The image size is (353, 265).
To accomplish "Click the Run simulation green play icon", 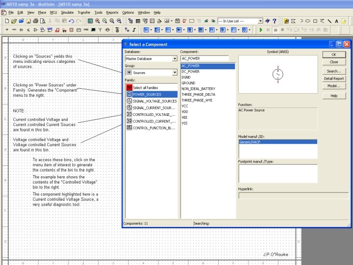I will [x=261, y=30].
